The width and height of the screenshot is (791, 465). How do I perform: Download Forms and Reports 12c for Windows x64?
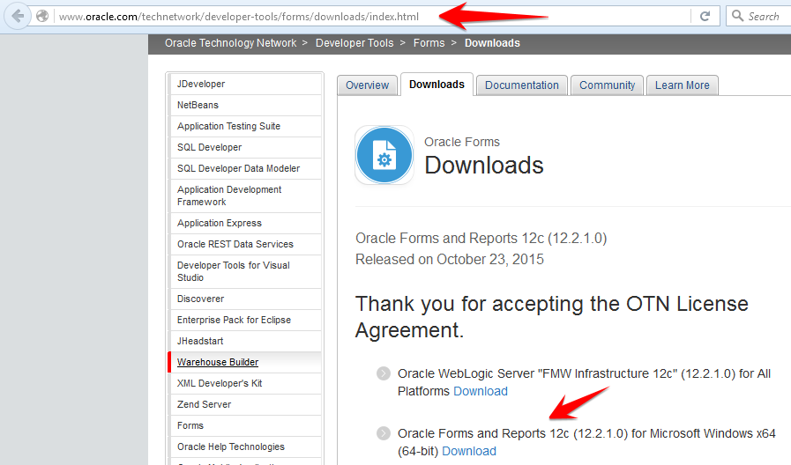pos(469,452)
